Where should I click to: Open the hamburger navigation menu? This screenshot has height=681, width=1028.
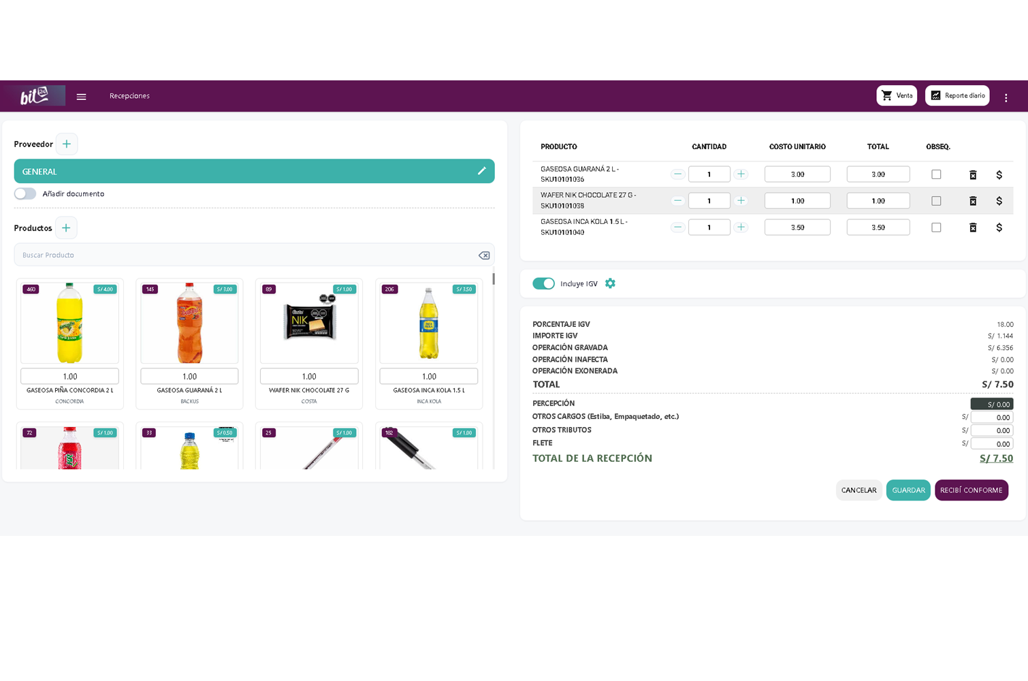(81, 97)
